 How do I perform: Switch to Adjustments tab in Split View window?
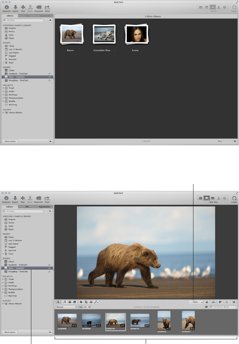pos(44,207)
